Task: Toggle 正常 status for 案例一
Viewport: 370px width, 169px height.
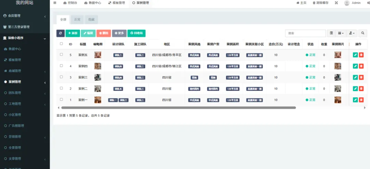Action: 310,100
